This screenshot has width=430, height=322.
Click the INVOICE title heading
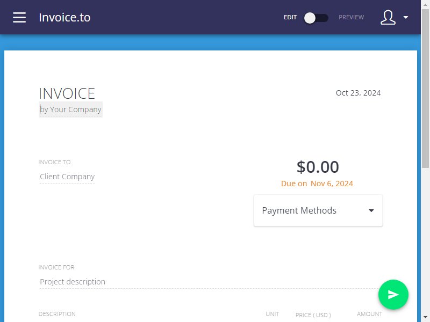tap(67, 93)
